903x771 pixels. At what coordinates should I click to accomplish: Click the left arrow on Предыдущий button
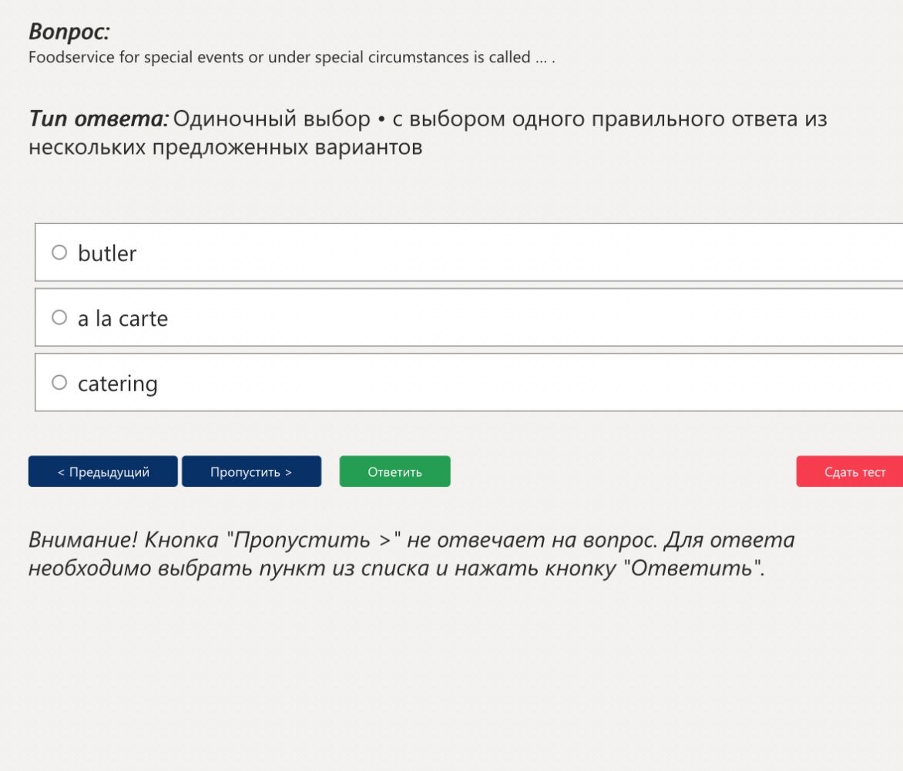pos(60,473)
